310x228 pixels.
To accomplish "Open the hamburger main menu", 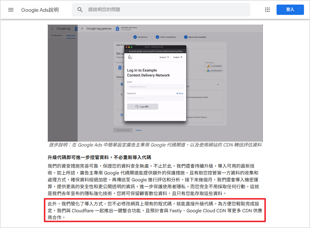I will coord(11,10).
